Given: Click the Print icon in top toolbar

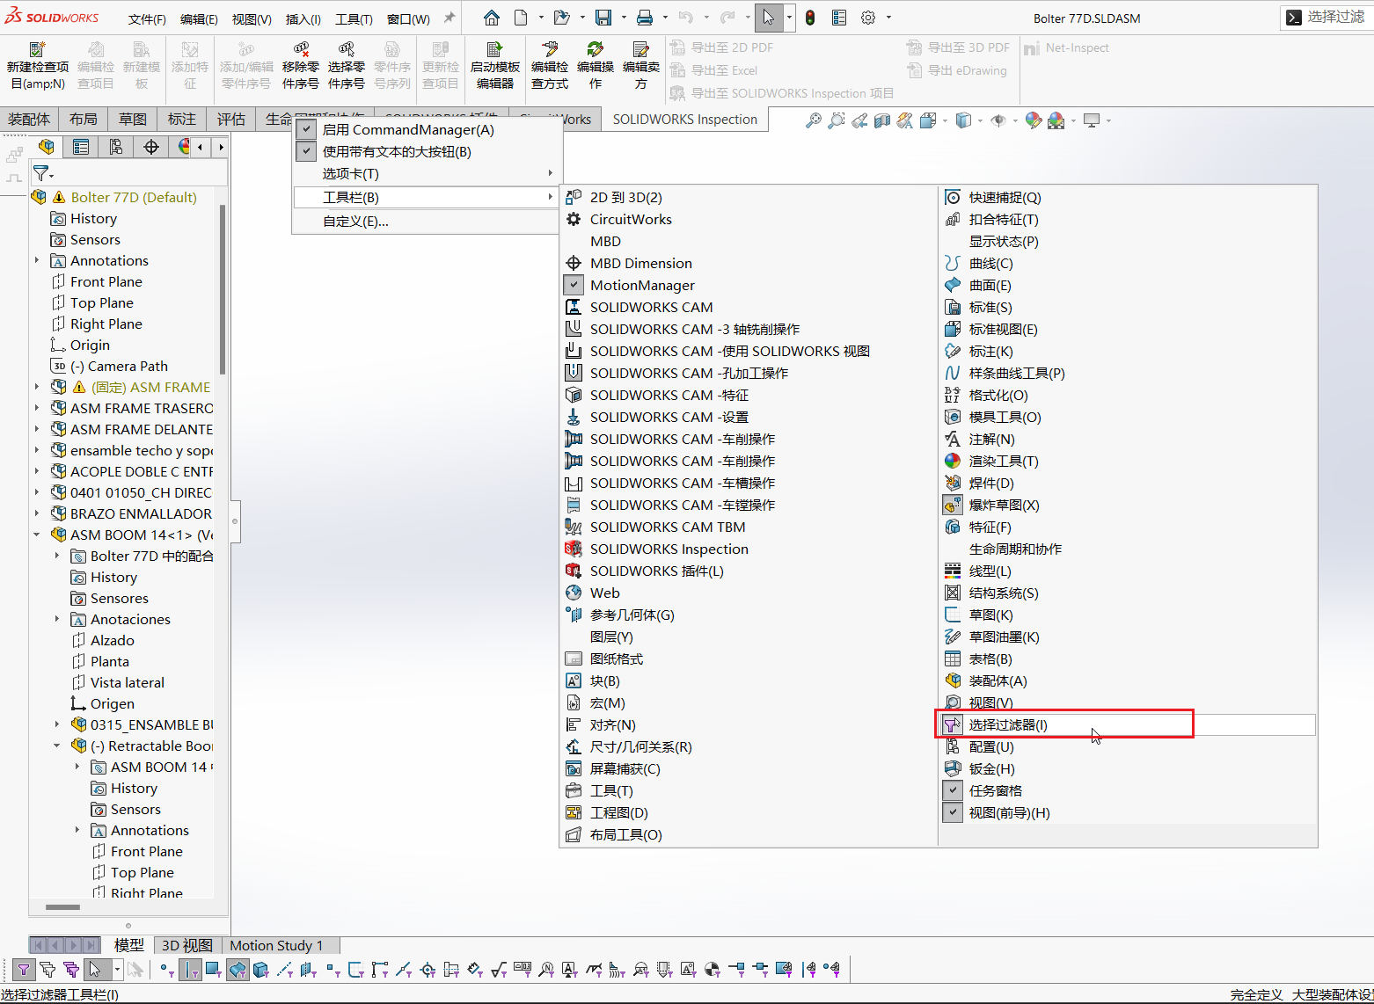Looking at the screenshot, I should 645,18.
